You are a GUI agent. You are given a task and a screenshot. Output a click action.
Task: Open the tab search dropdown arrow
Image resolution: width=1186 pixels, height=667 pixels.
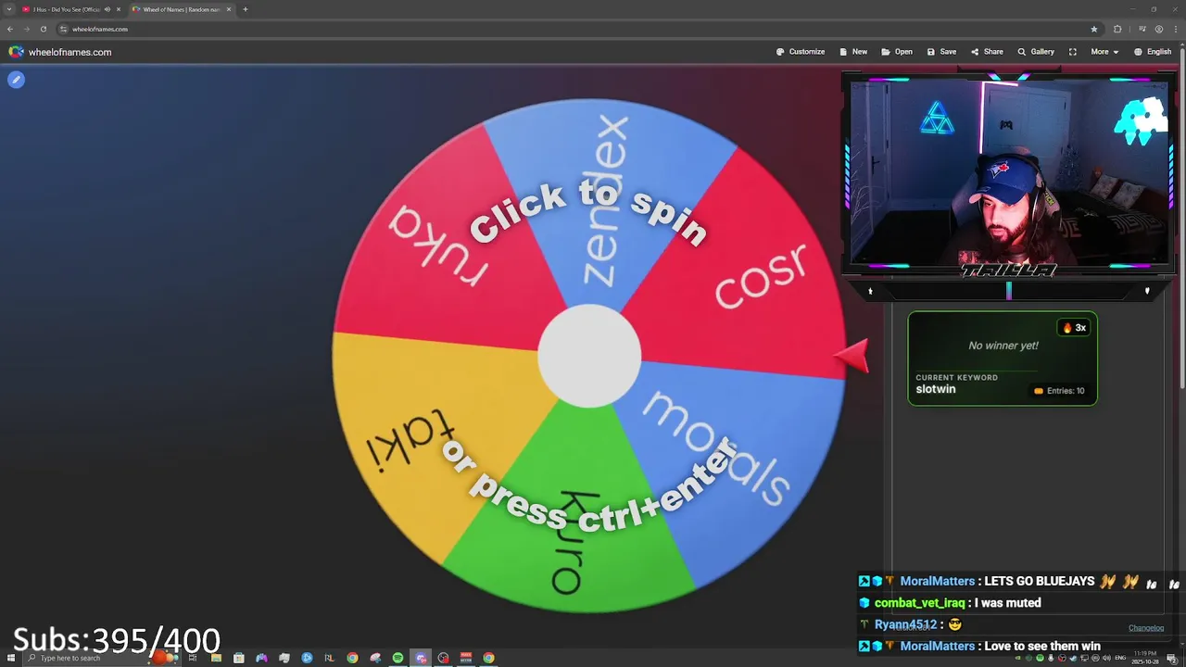pos(9,9)
